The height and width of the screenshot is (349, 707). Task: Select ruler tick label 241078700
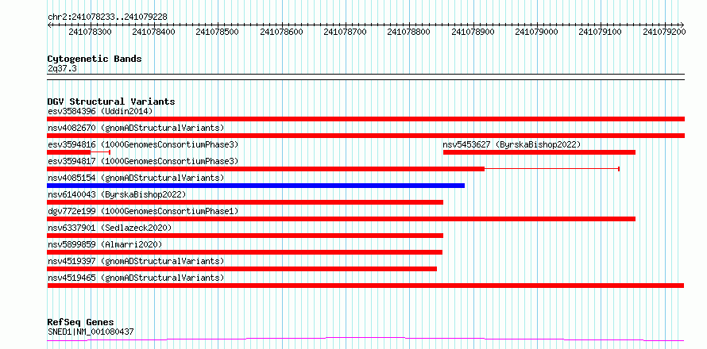pyautogui.click(x=345, y=33)
